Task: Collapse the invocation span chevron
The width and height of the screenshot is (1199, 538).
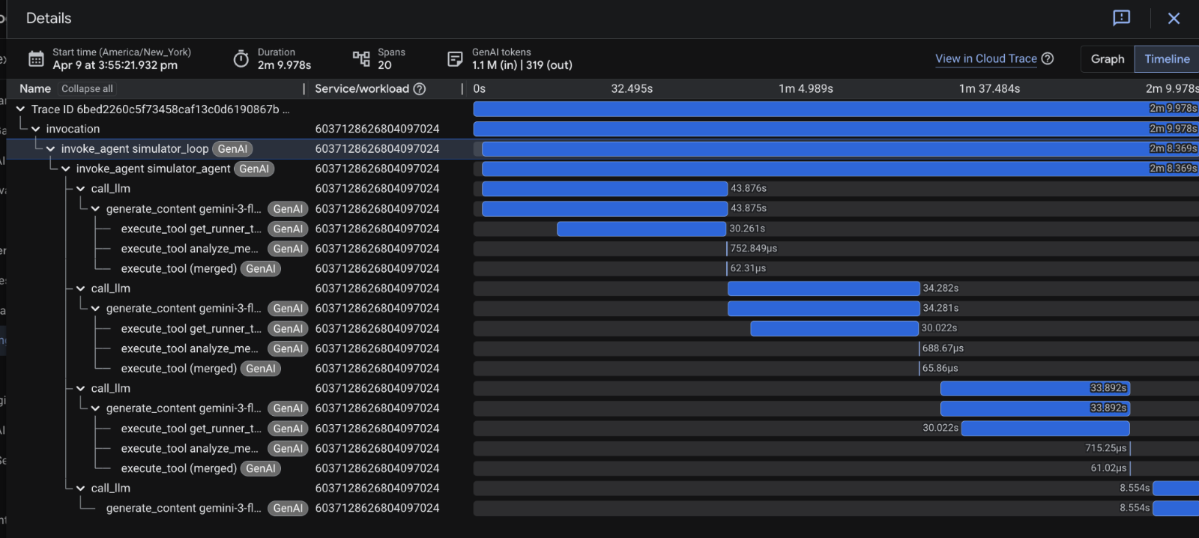Action: [x=36, y=129]
